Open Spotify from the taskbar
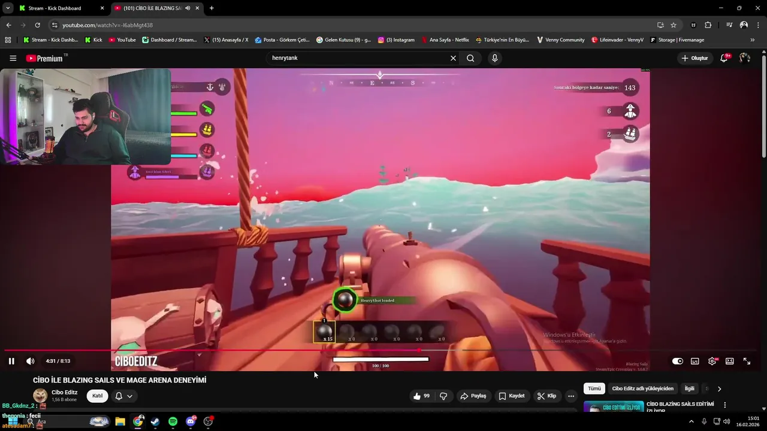Screen dimensions: 767x431 coord(173,421)
